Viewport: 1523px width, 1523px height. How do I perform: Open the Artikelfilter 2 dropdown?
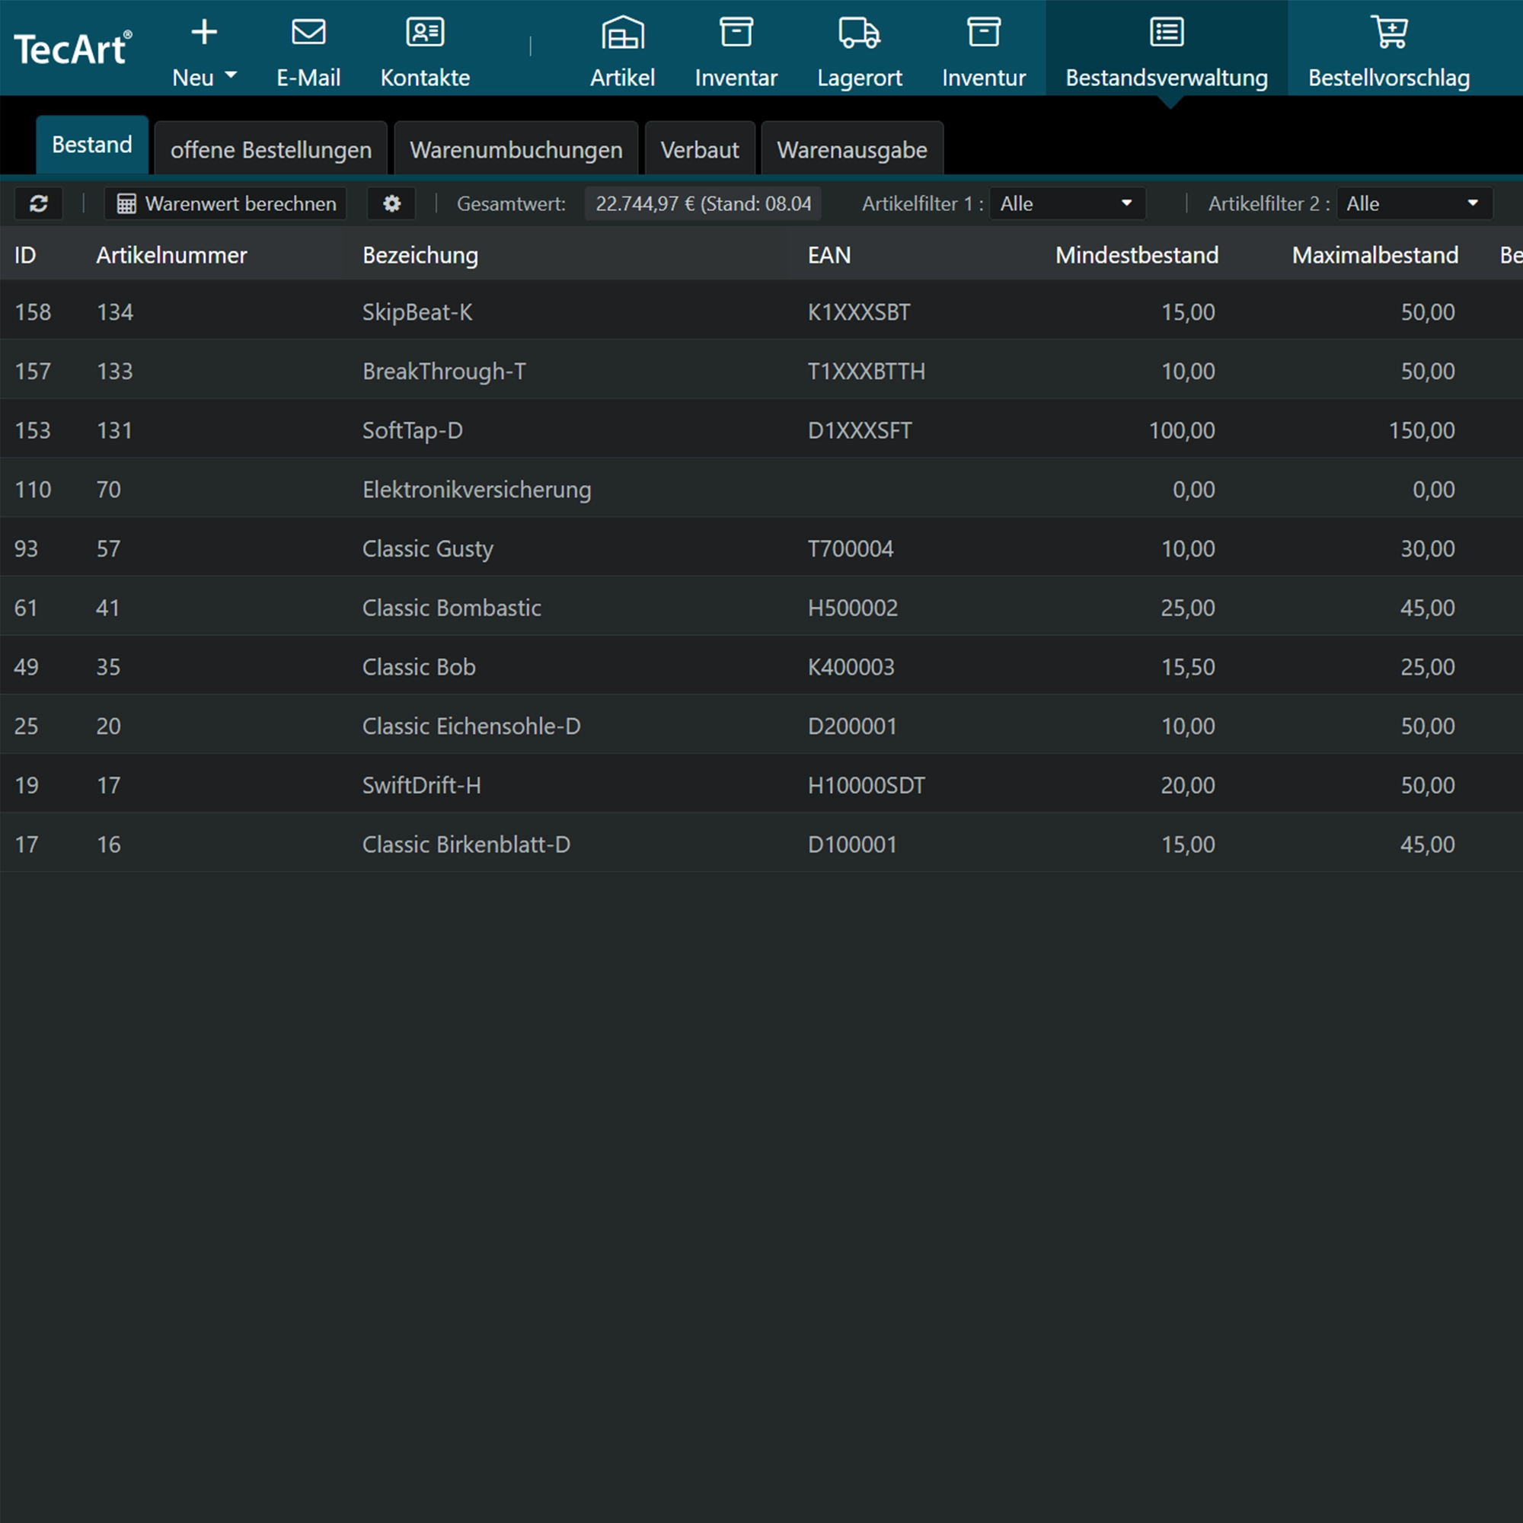[x=1415, y=204]
